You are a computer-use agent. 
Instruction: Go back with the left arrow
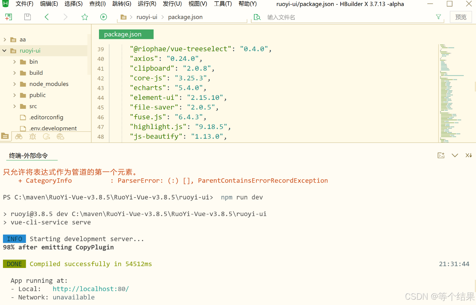pyautogui.click(x=47, y=17)
